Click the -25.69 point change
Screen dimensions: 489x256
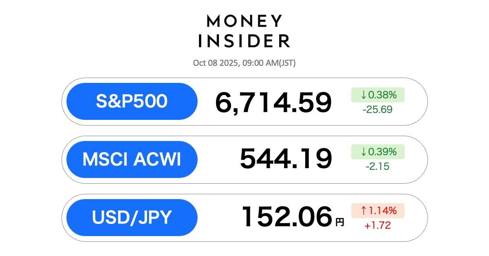(x=377, y=109)
